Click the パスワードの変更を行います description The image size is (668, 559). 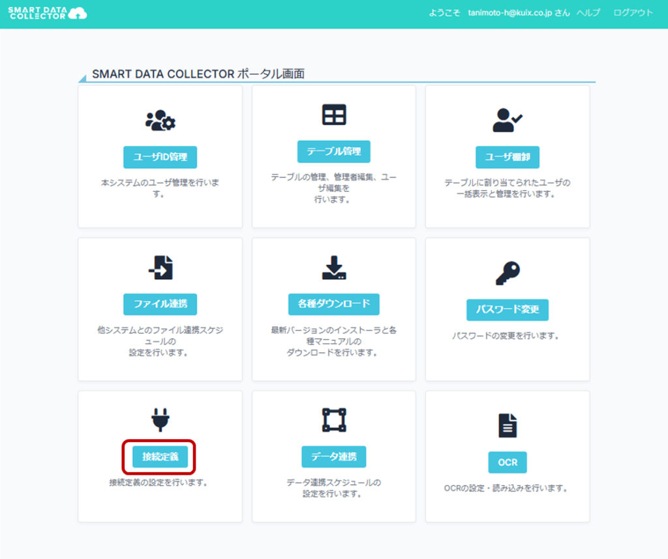(x=506, y=336)
